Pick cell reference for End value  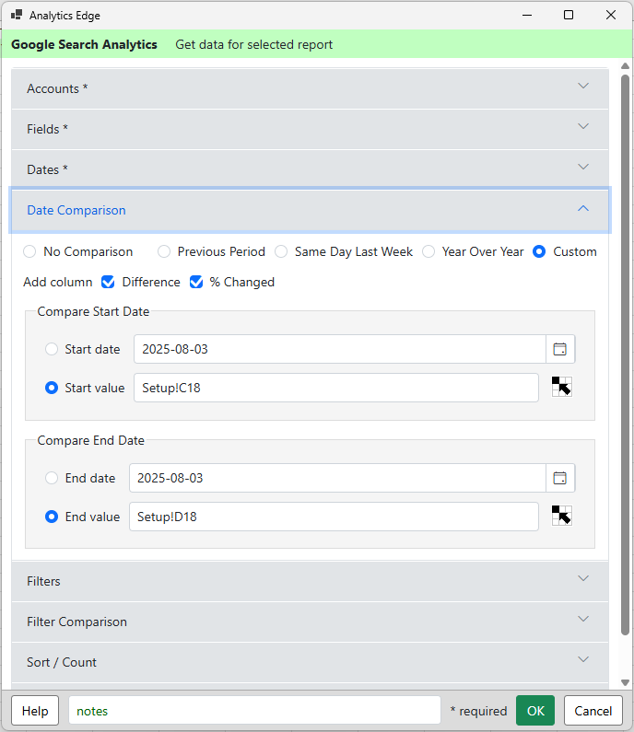tap(561, 516)
